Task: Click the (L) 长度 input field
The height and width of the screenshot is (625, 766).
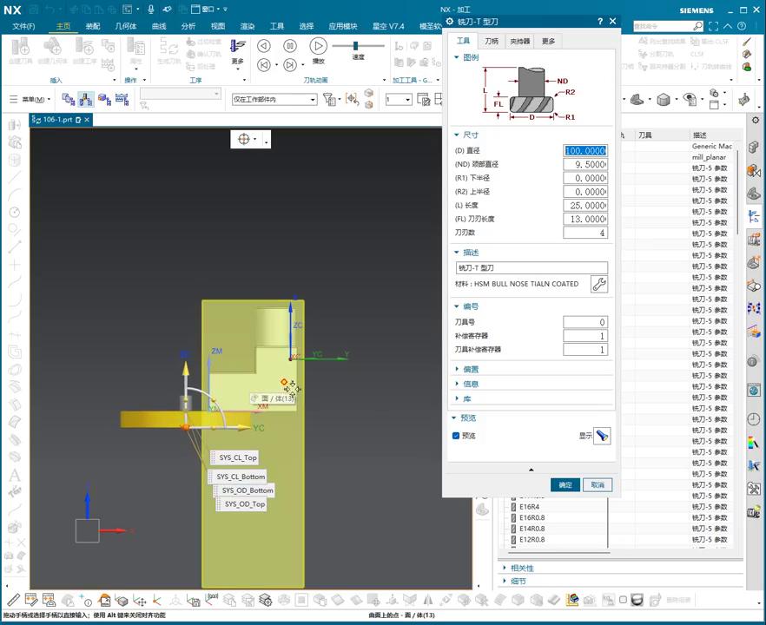Action: tap(585, 206)
